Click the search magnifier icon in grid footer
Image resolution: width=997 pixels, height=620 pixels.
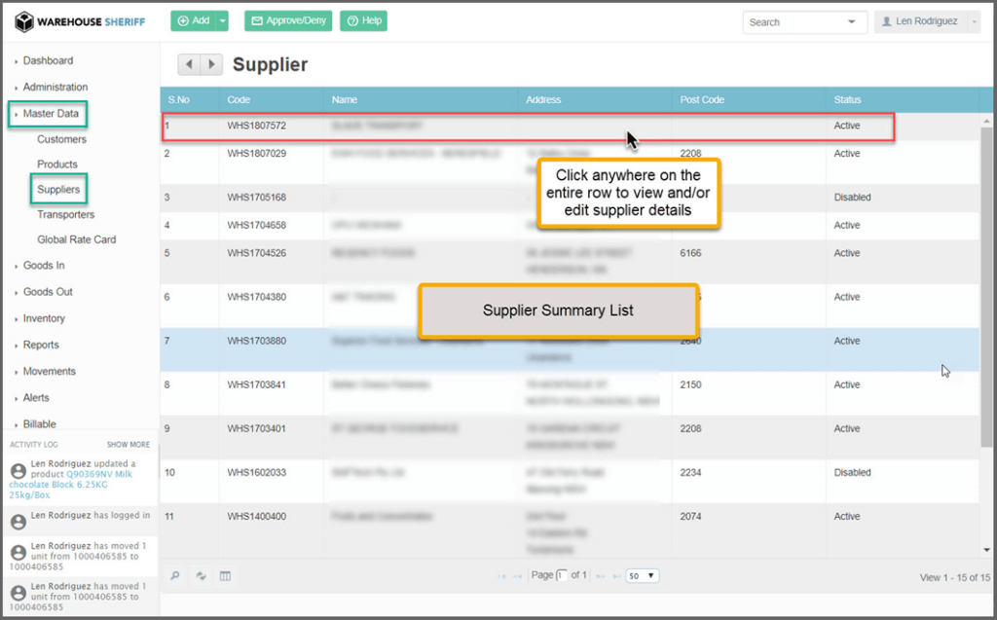175,576
